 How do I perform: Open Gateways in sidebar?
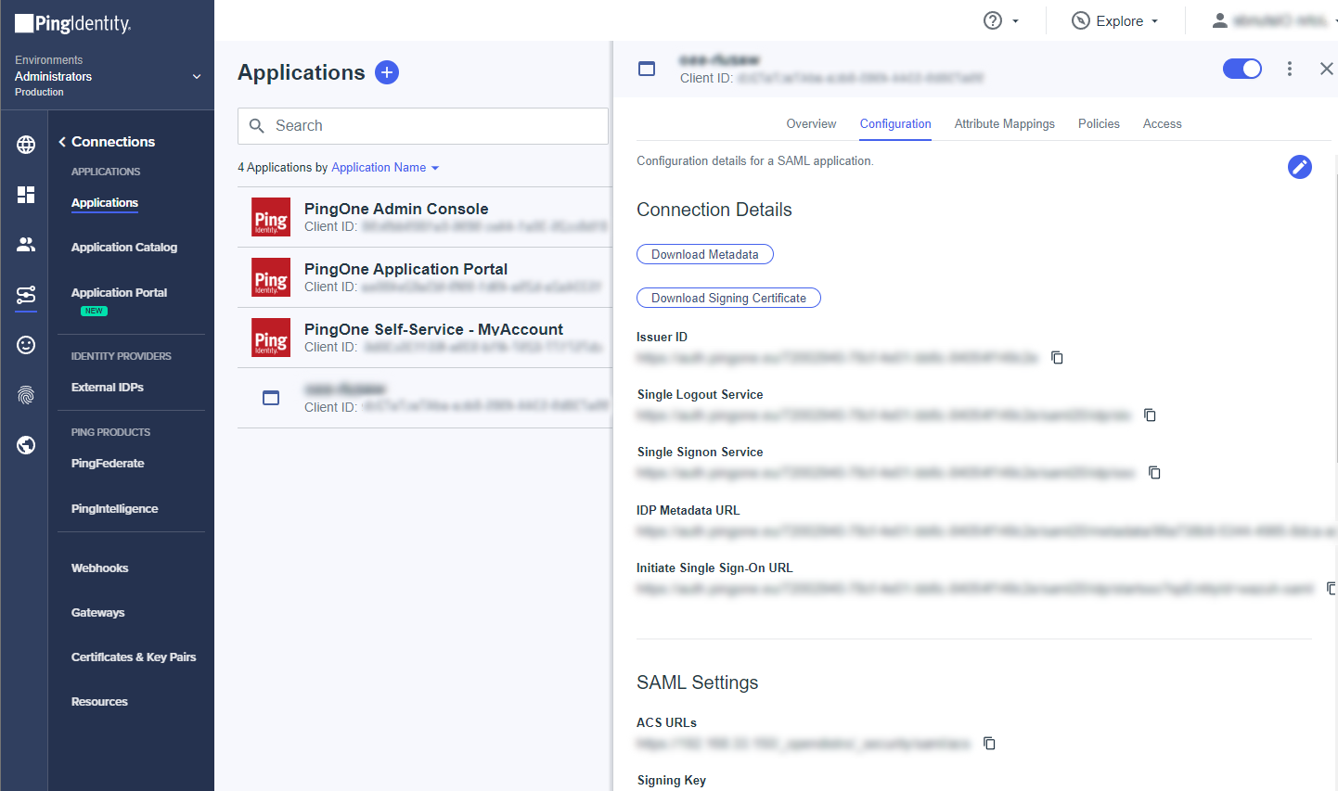click(x=97, y=613)
